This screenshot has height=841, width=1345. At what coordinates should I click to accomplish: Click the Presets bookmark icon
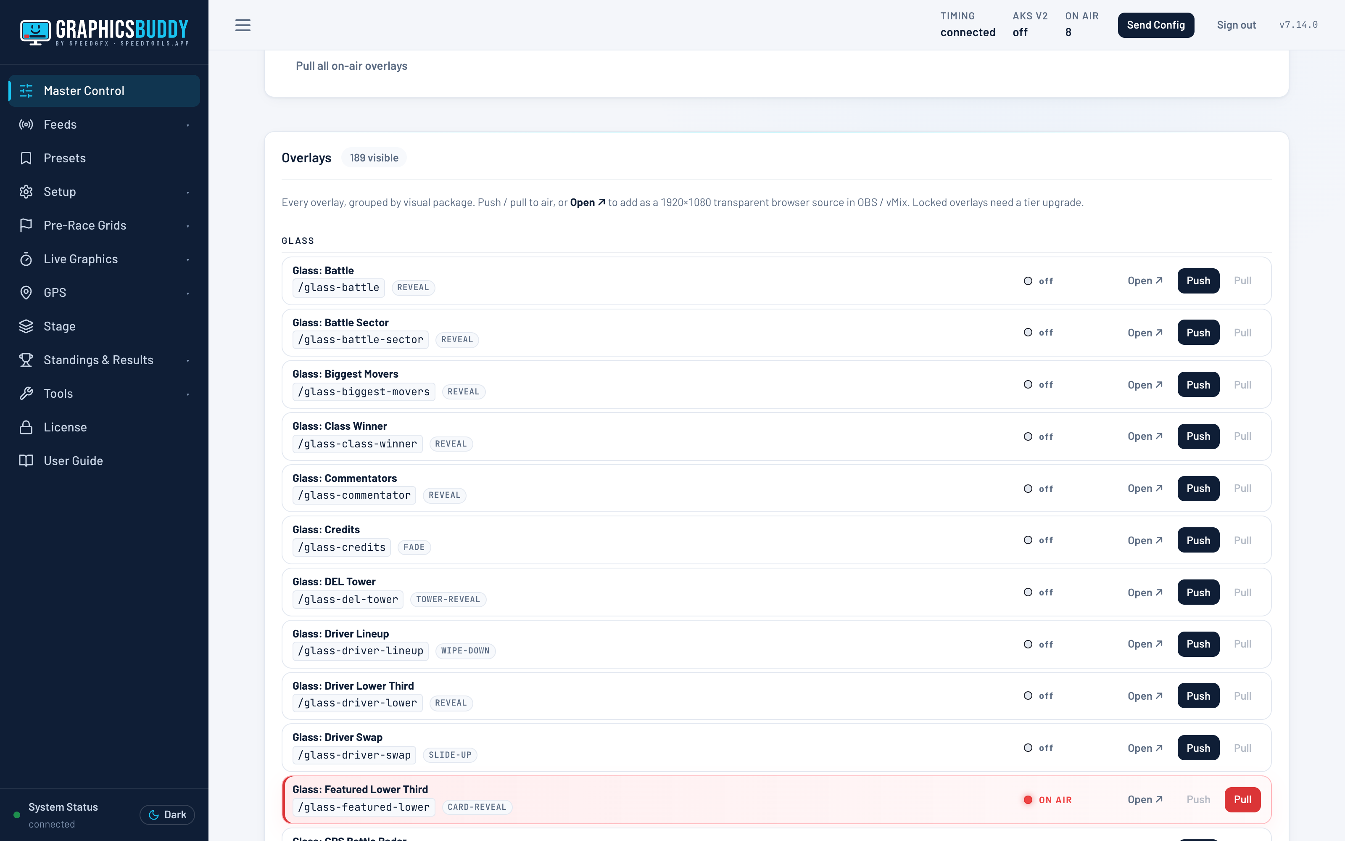point(26,158)
